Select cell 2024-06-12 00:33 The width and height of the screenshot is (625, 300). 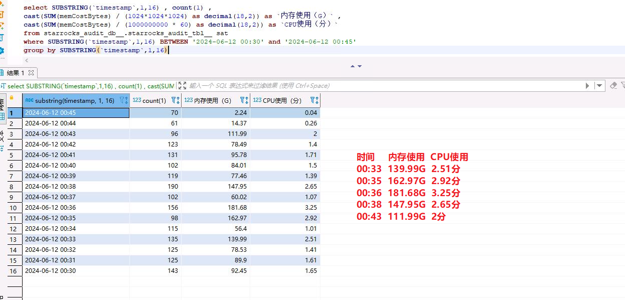tap(76, 239)
